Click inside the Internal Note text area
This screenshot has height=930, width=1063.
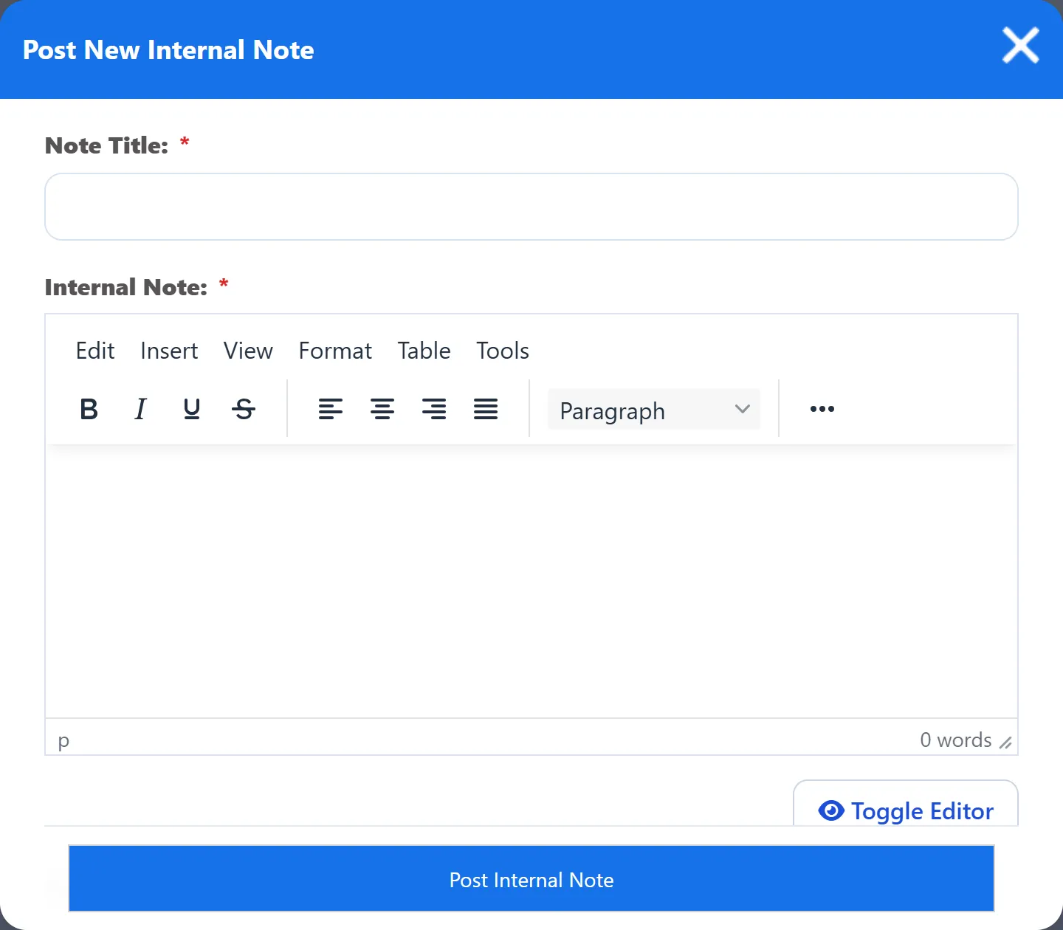point(531,582)
